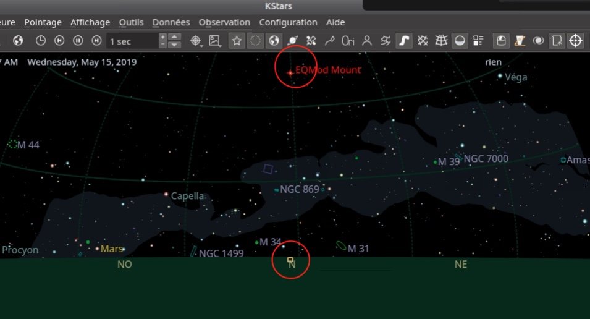Open the Affichage menu

coord(90,23)
